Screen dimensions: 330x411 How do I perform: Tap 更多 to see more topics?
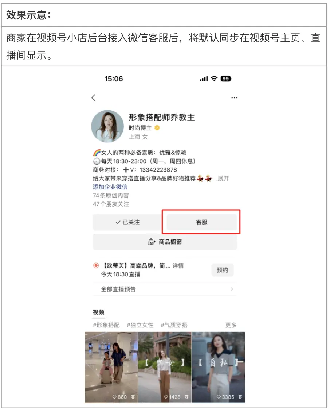pyautogui.click(x=231, y=325)
